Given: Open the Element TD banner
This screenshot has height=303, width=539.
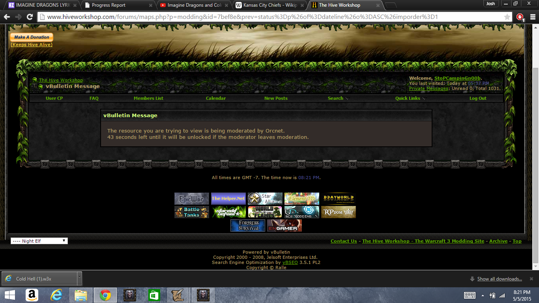Looking at the screenshot, I should (x=302, y=198).
